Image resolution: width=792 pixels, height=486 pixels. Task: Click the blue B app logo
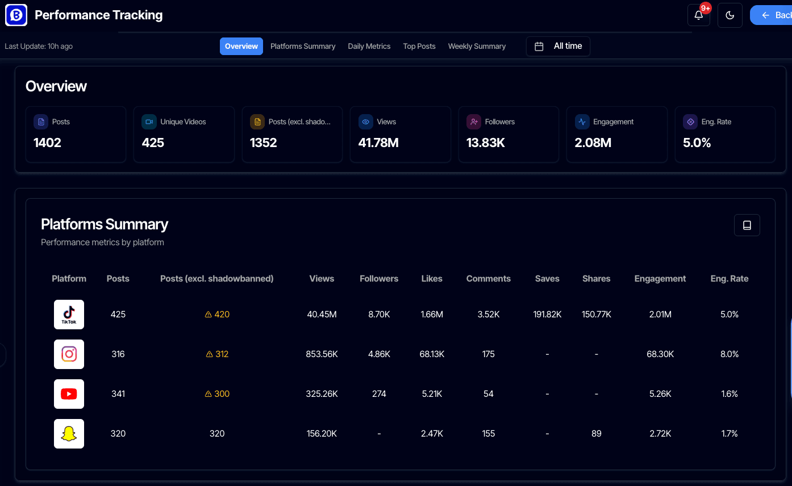point(16,15)
